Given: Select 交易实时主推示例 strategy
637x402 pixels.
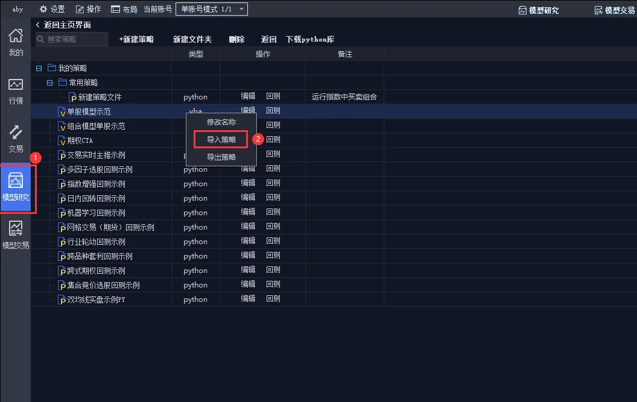Looking at the screenshot, I should (96, 155).
